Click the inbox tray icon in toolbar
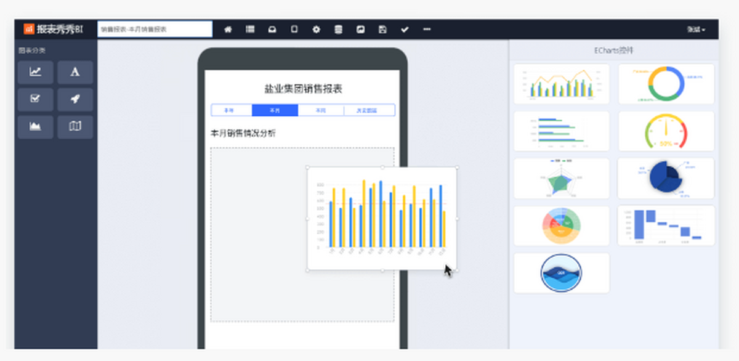The height and width of the screenshot is (361, 739). pyautogui.click(x=272, y=29)
